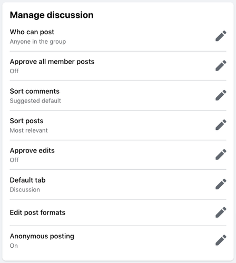Screen dimensions: 236x263
Task: Select the Who can post label
Action: (x=32, y=32)
